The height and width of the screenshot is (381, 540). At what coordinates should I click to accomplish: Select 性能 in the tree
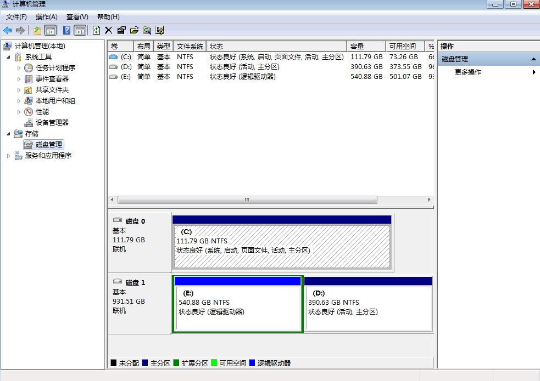click(x=42, y=112)
